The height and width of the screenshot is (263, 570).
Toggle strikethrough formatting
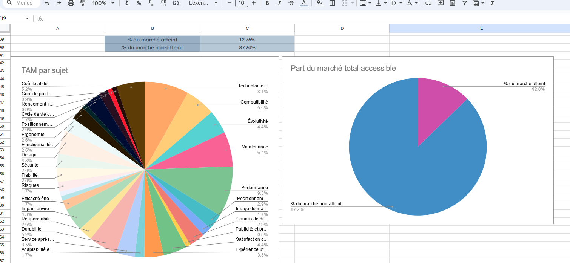[x=291, y=3]
